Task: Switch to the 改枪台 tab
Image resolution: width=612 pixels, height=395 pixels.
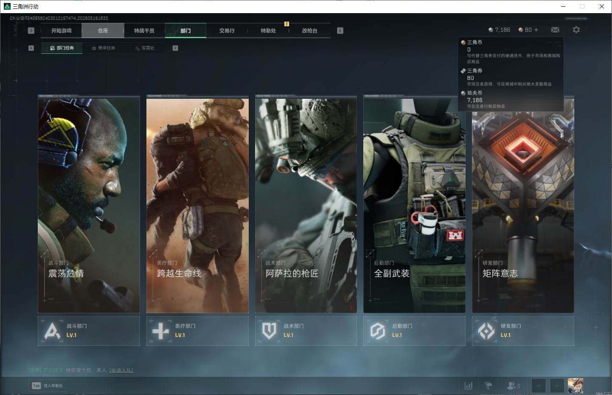Action: [309, 31]
